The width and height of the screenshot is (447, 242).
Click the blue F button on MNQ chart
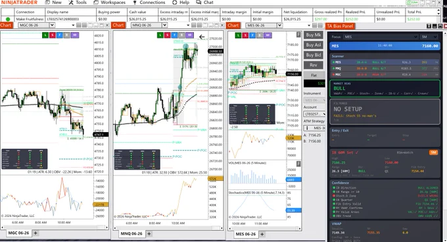click(x=174, y=35)
